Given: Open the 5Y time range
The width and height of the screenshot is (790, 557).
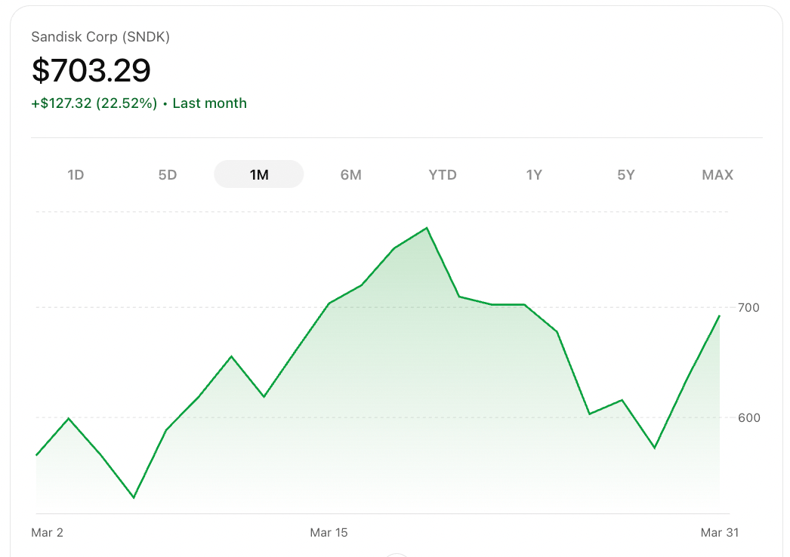Looking at the screenshot, I should 625,175.
